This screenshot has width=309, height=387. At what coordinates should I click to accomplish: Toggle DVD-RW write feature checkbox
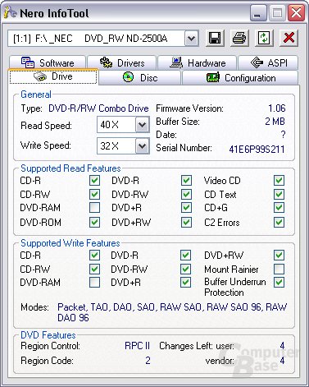(186, 269)
